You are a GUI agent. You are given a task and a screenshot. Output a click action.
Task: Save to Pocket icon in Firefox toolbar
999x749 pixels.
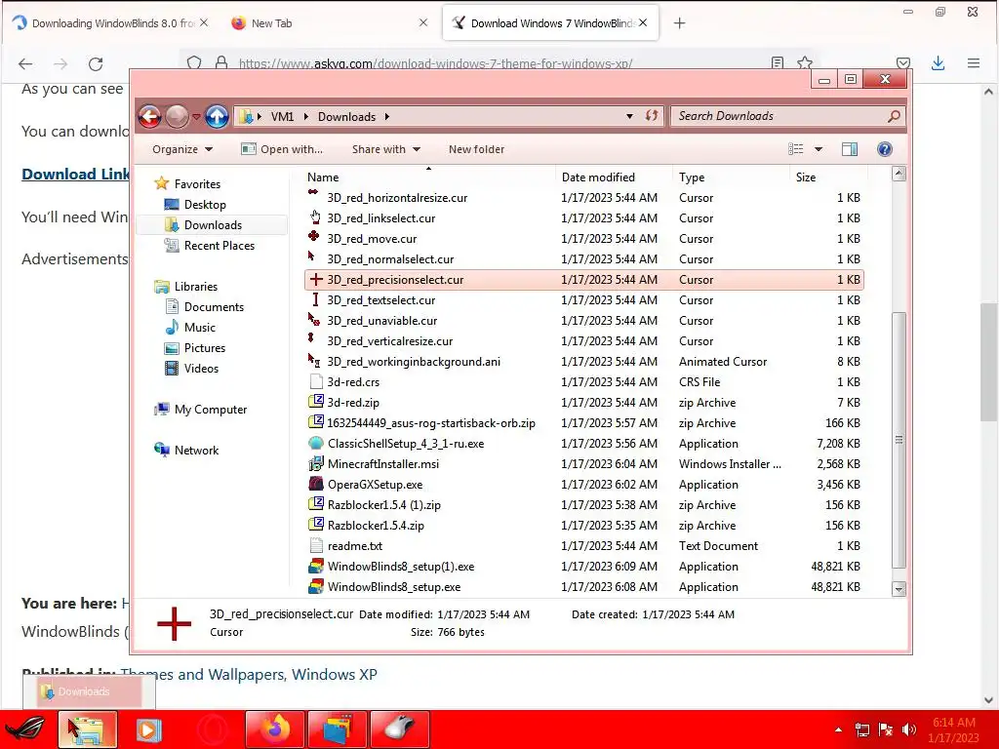pyautogui.click(x=903, y=63)
